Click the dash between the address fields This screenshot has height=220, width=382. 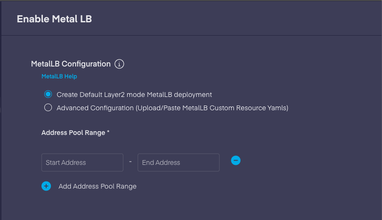131,162
